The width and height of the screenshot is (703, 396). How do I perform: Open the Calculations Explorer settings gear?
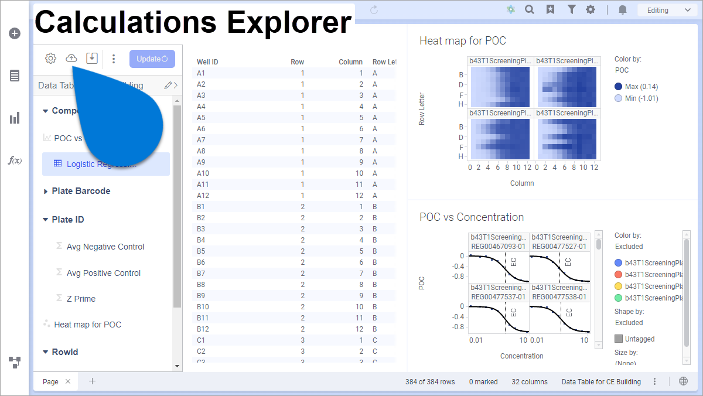pyautogui.click(x=50, y=58)
